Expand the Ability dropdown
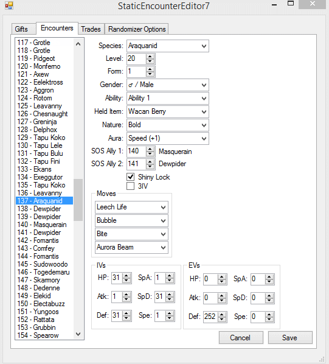The height and width of the screenshot is (364, 329). pyautogui.click(x=204, y=99)
